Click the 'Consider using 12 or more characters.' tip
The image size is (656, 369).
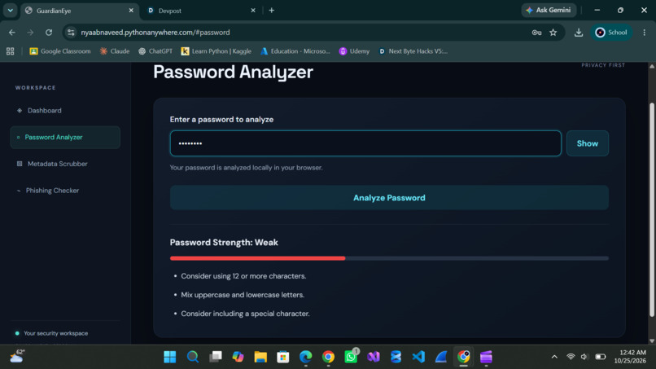(x=243, y=276)
